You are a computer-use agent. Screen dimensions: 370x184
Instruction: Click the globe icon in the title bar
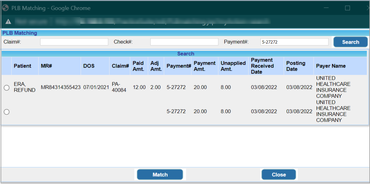[x=5, y=8]
